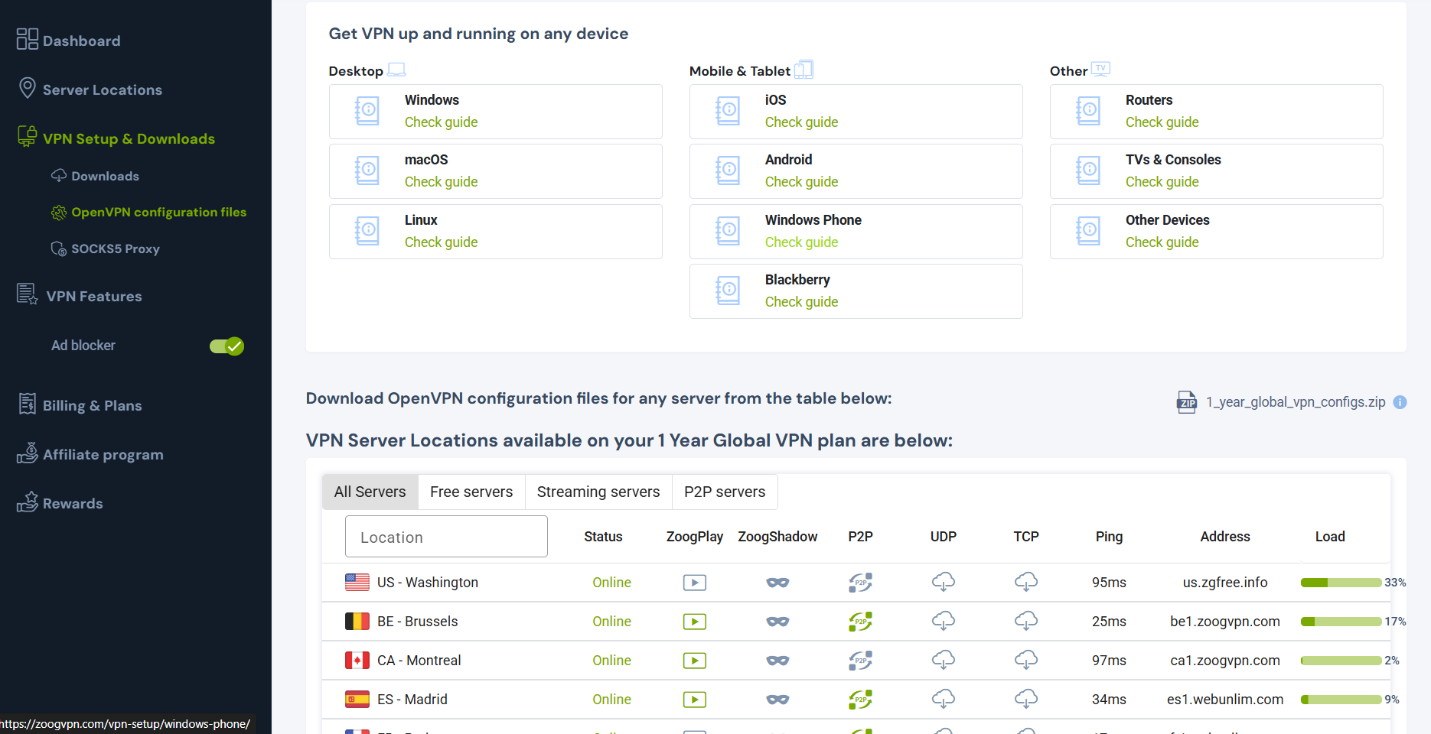Click the Ping column header
1431x734 pixels.
point(1109,537)
